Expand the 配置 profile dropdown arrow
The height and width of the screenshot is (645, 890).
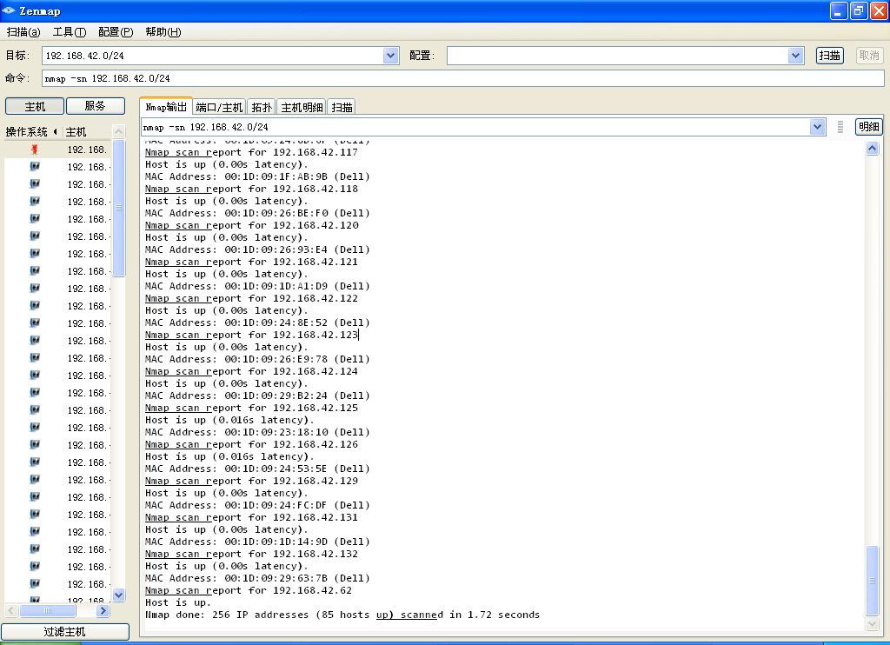[x=796, y=56]
